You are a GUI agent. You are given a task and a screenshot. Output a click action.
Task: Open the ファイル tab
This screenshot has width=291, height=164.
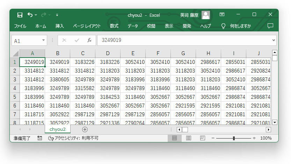tap(20, 26)
